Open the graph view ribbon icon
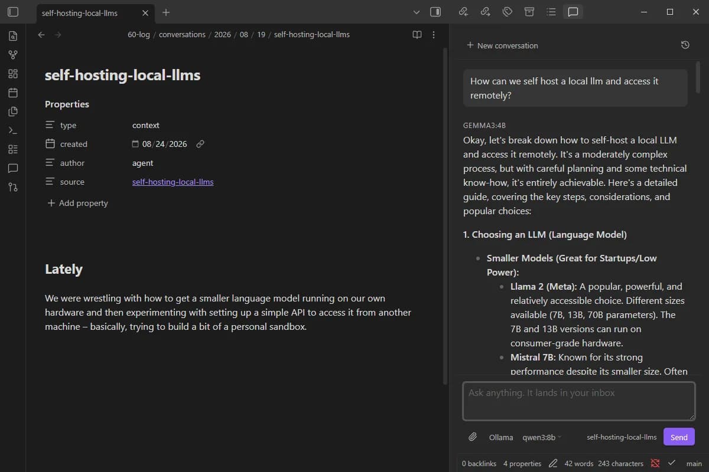The width and height of the screenshot is (709, 472). click(13, 55)
